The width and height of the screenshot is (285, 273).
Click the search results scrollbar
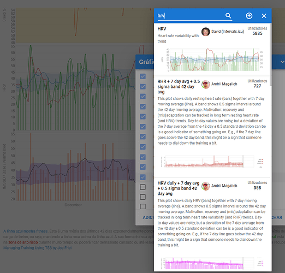[x=271, y=55]
